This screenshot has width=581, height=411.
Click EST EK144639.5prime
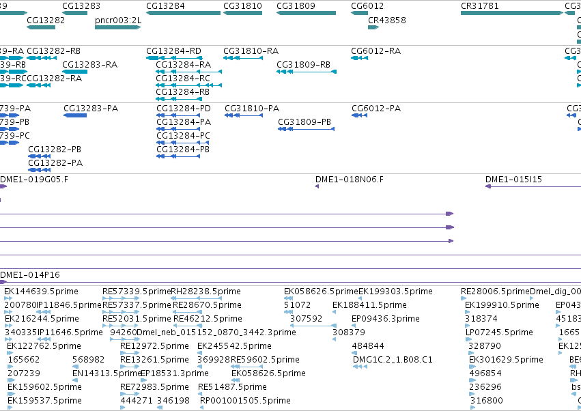[8, 298]
